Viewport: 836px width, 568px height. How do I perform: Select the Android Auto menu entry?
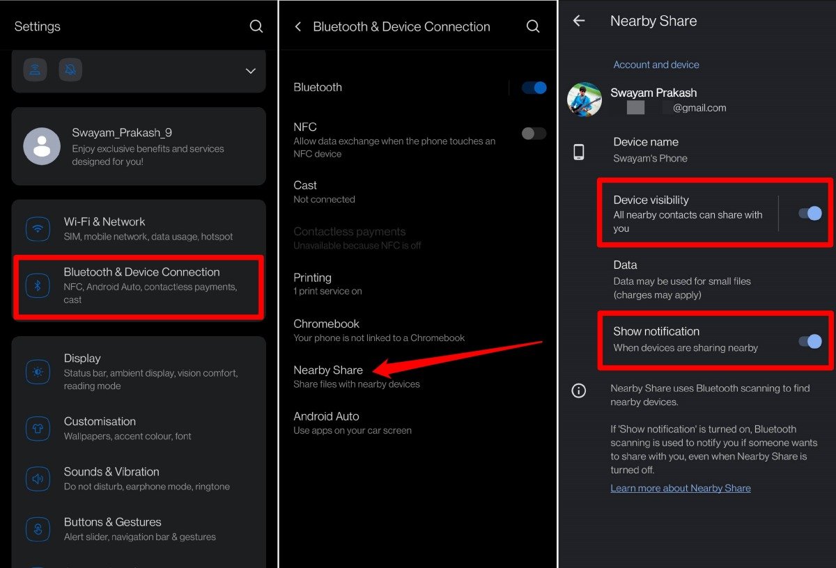coord(326,416)
